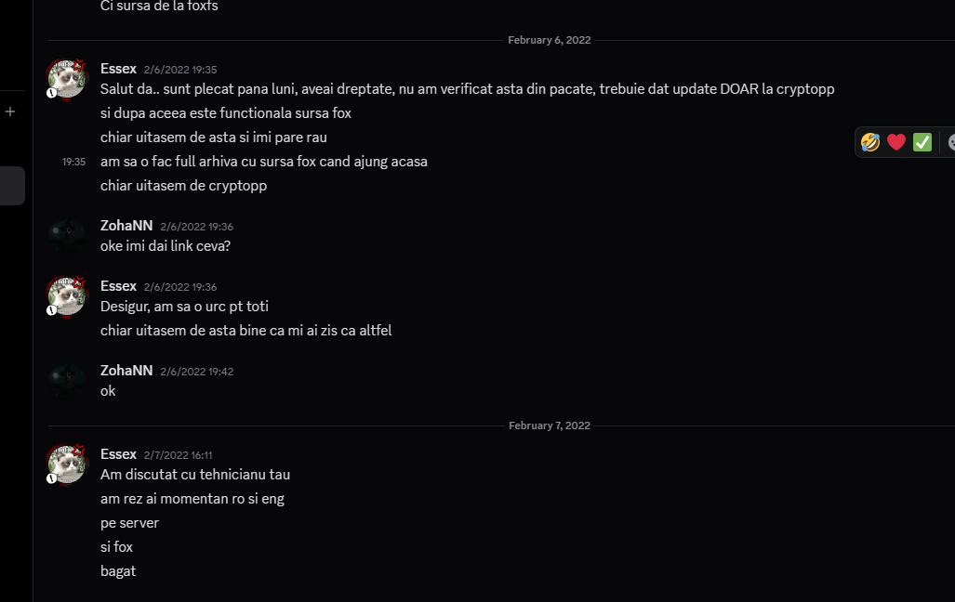Toggle the heart reaction on Essex's message
This screenshot has width=955, height=602.
895,142
